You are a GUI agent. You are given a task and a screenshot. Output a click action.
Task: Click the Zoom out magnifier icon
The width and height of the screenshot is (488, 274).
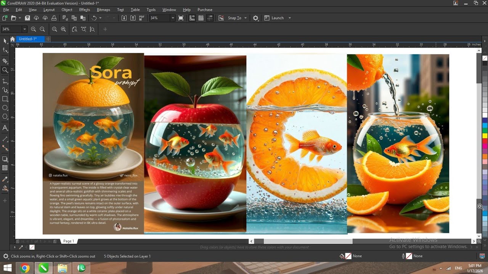42,29
